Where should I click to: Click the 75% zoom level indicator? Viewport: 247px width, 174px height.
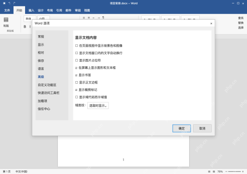click(220, 172)
